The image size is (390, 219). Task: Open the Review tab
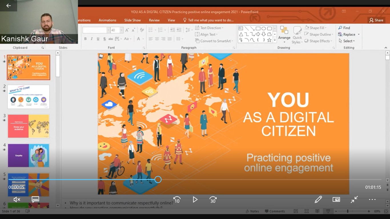coord(154,20)
